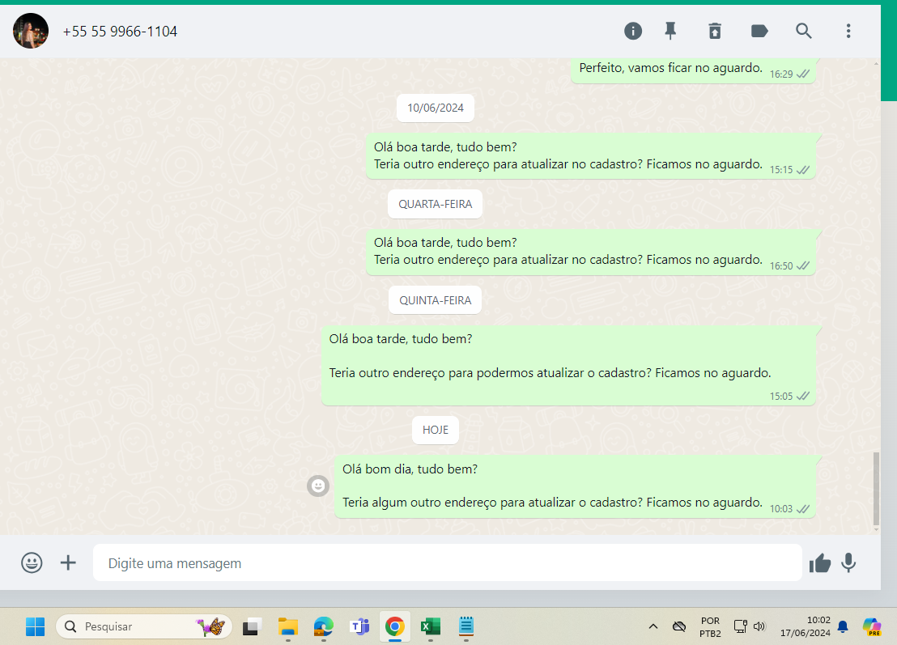This screenshot has width=897, height=645.
Task: React to today's message with emoji button
Action: click(x=318, y=486)
